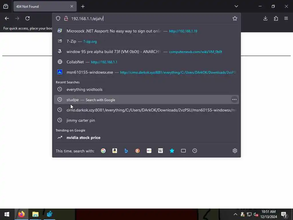Search in History clock icon
Image resolution: width=293 pixels, height=220 pixels.
point(195,151)
